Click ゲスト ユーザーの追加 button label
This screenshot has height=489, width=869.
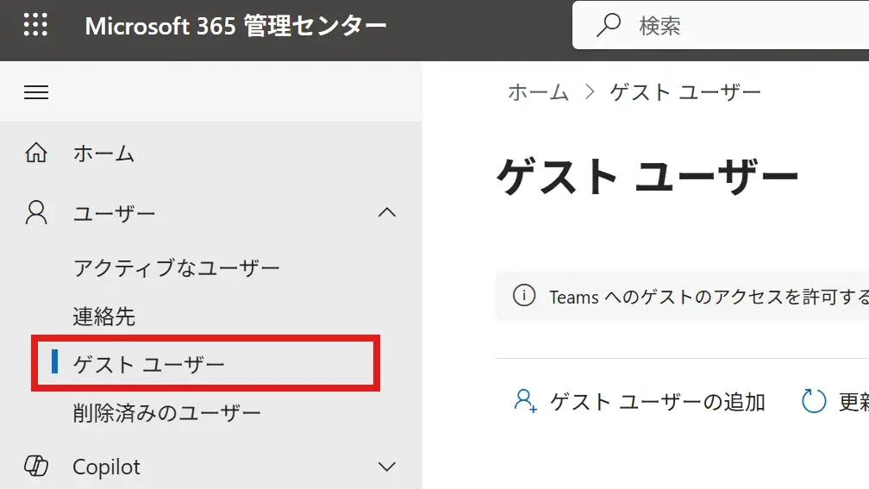coord(657,401)
